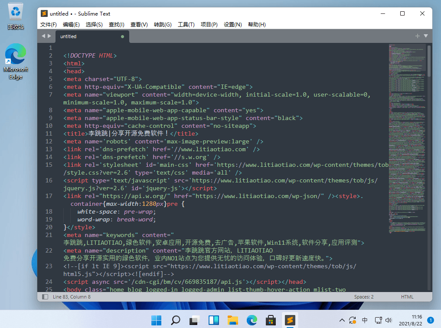Change syntax via HTML status label
This screenshot has height=328, width=441.
click(x=407, y=297)
